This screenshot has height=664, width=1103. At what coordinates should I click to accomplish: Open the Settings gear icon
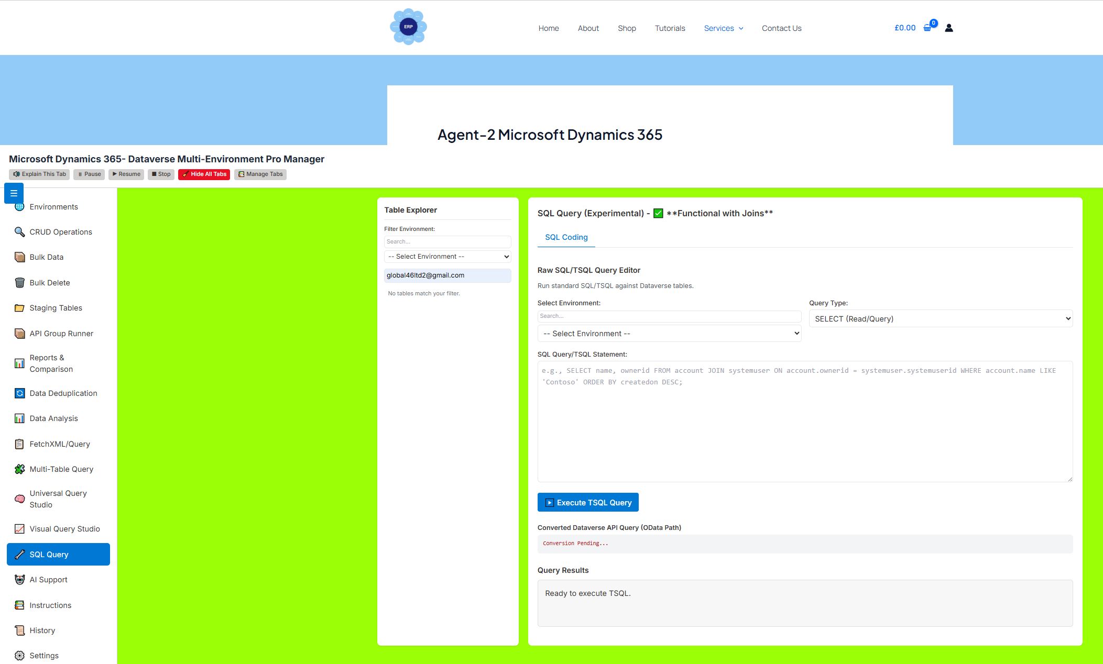[19, 655]
